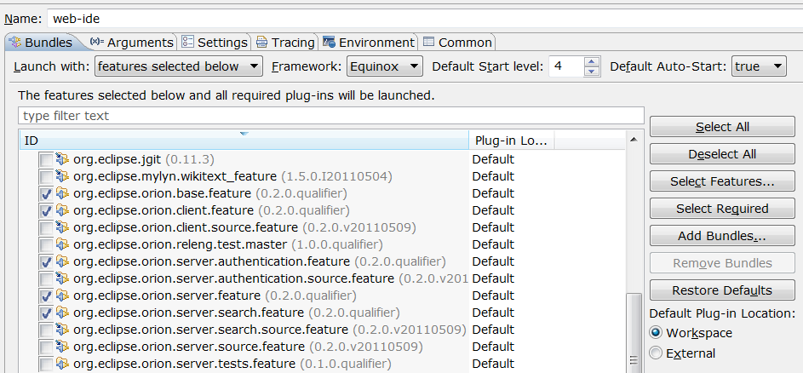The width and height of the screenshot is (803, 373).
Task: Uncheck org.eclipse.orion.server.authentication.feature checkbox
Action: (x=46, y=261)
